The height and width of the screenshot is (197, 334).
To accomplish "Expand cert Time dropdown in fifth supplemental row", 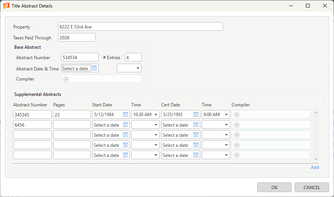I will 226,155.
